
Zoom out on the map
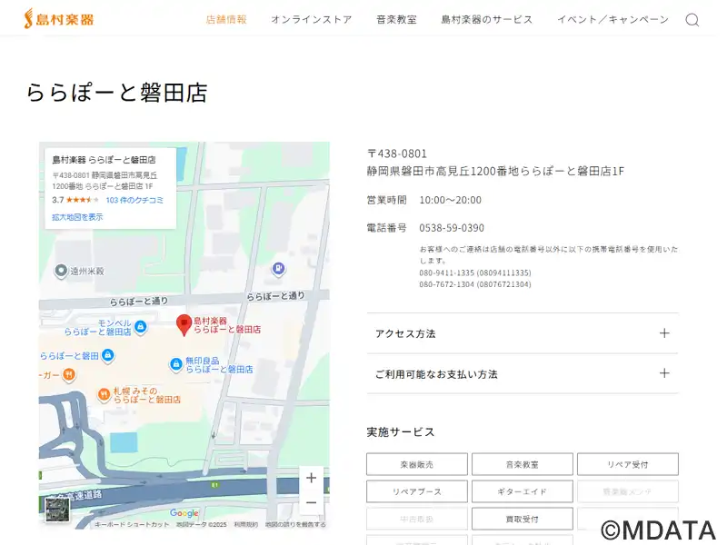tap(311, 502)
